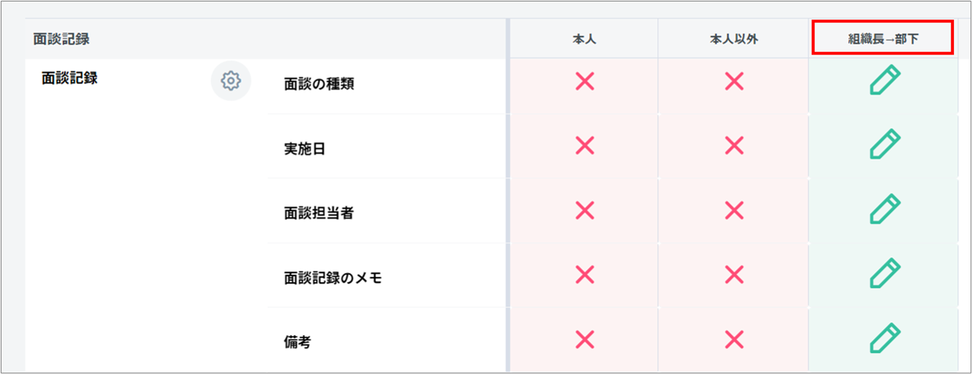The image size is (972, 374).
Task: Click the pencil icon for 面談記録のメモ
Action: coord(884,274)
